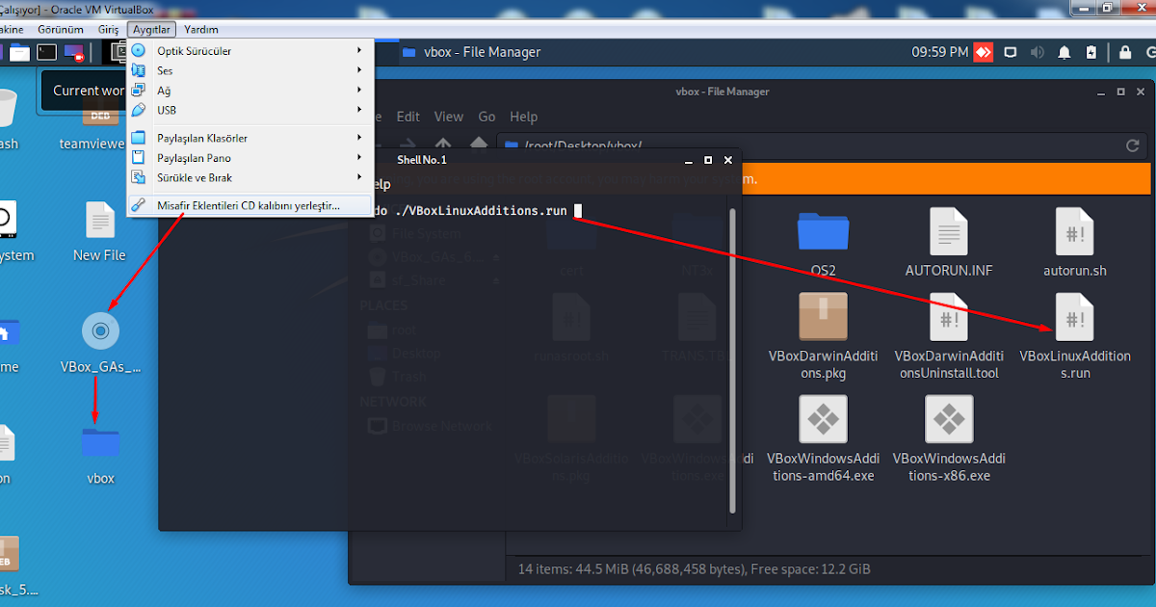This screenshot has height=607, width=1156.
Task: Click the Shell No.1 window title
Action: [422, 159]
